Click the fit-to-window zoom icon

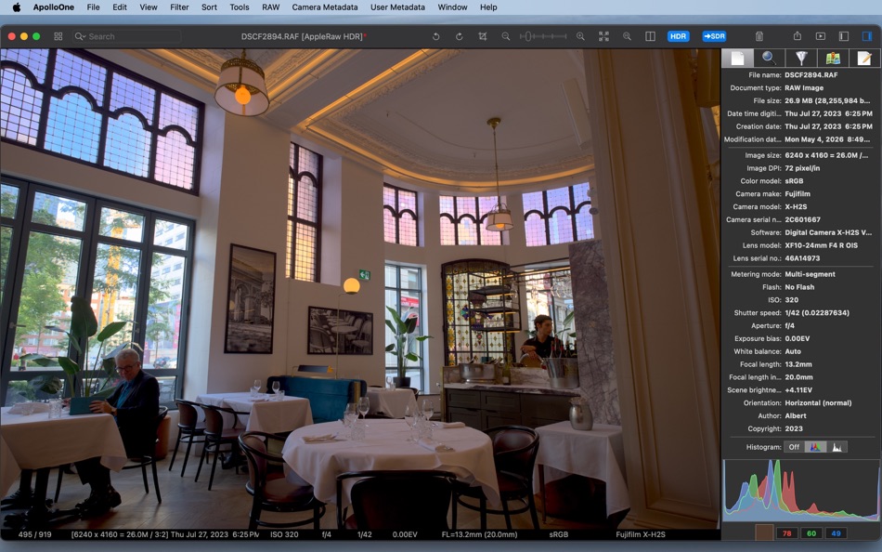point(603,36)
